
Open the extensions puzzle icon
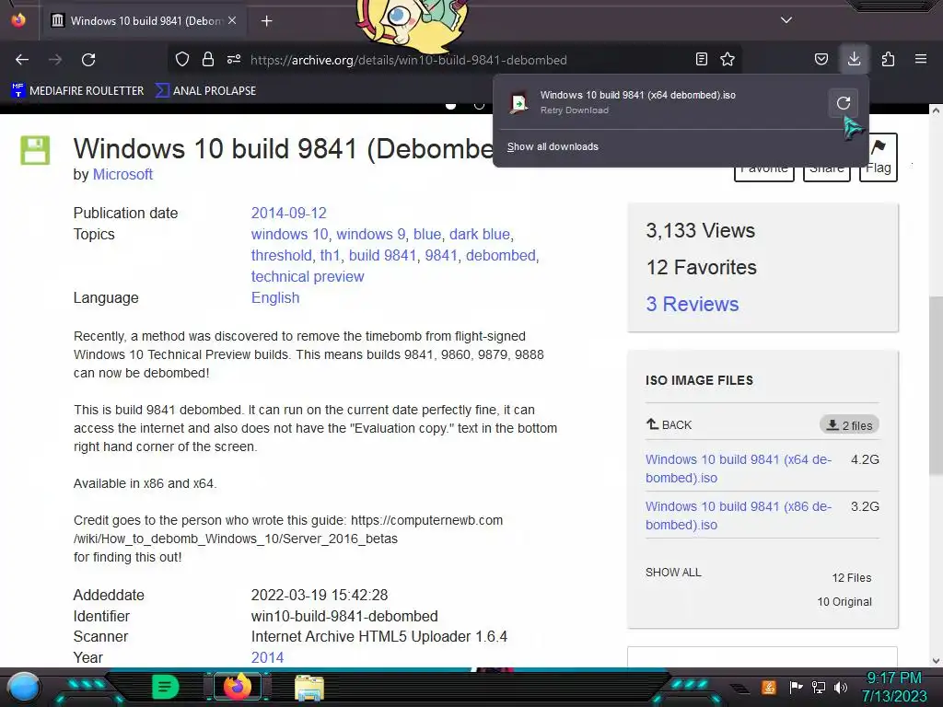pyautogui.click(x=888, y=60)
